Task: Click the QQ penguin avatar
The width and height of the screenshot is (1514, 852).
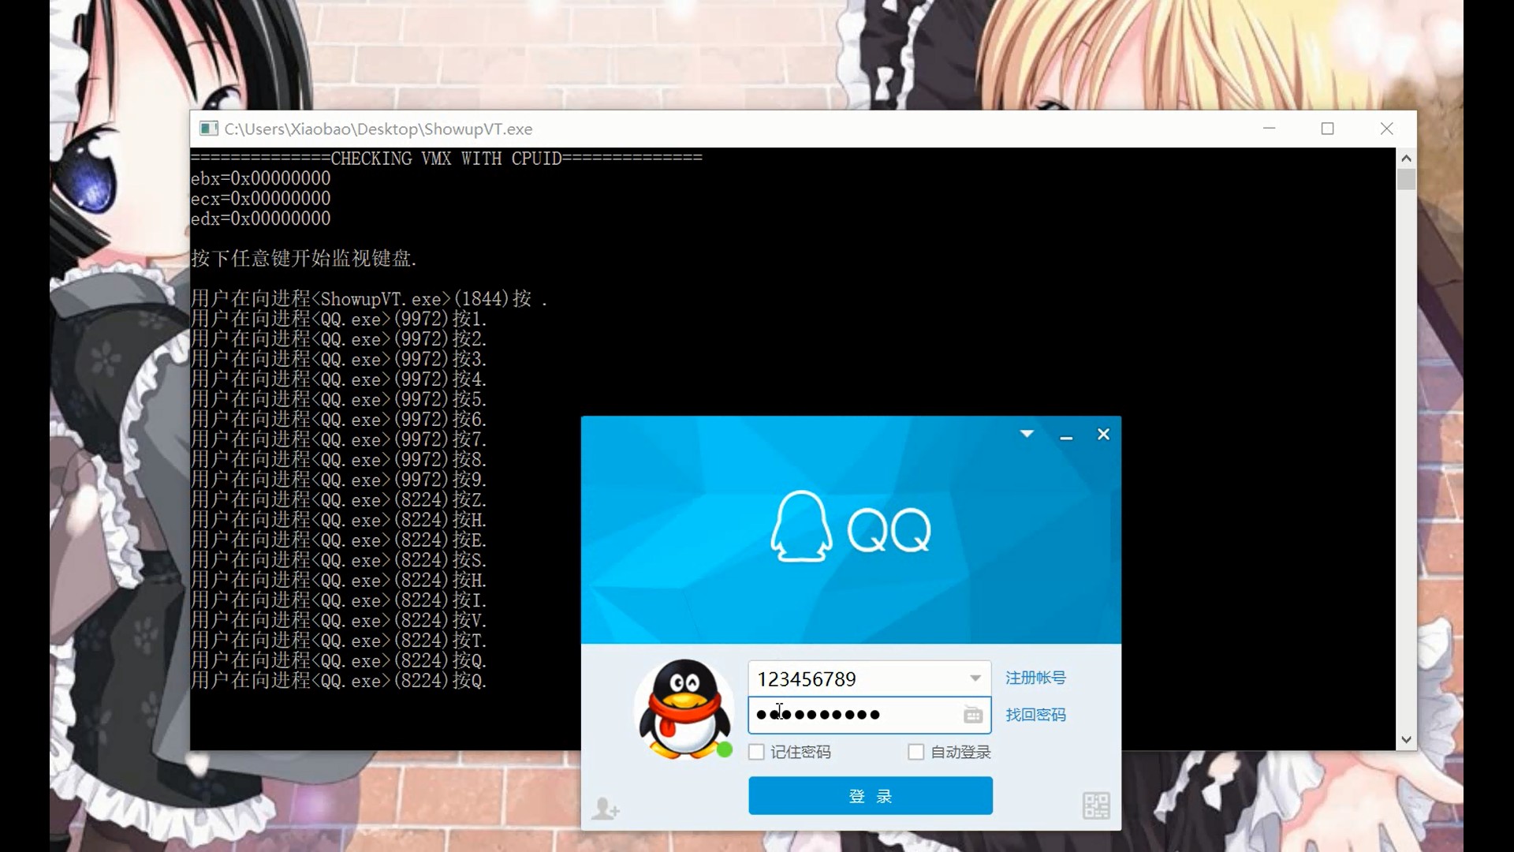Action: pyautogui.click(x=684, y=708)
